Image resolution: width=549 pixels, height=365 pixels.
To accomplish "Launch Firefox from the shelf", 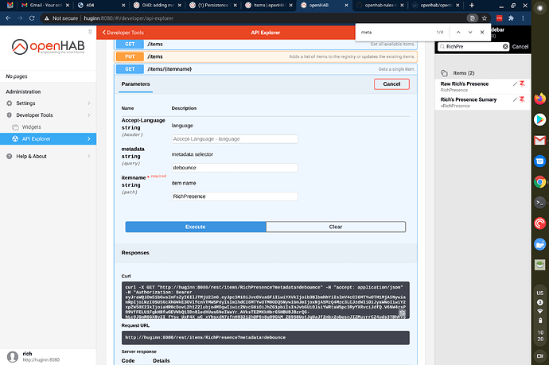I will 540,99.
